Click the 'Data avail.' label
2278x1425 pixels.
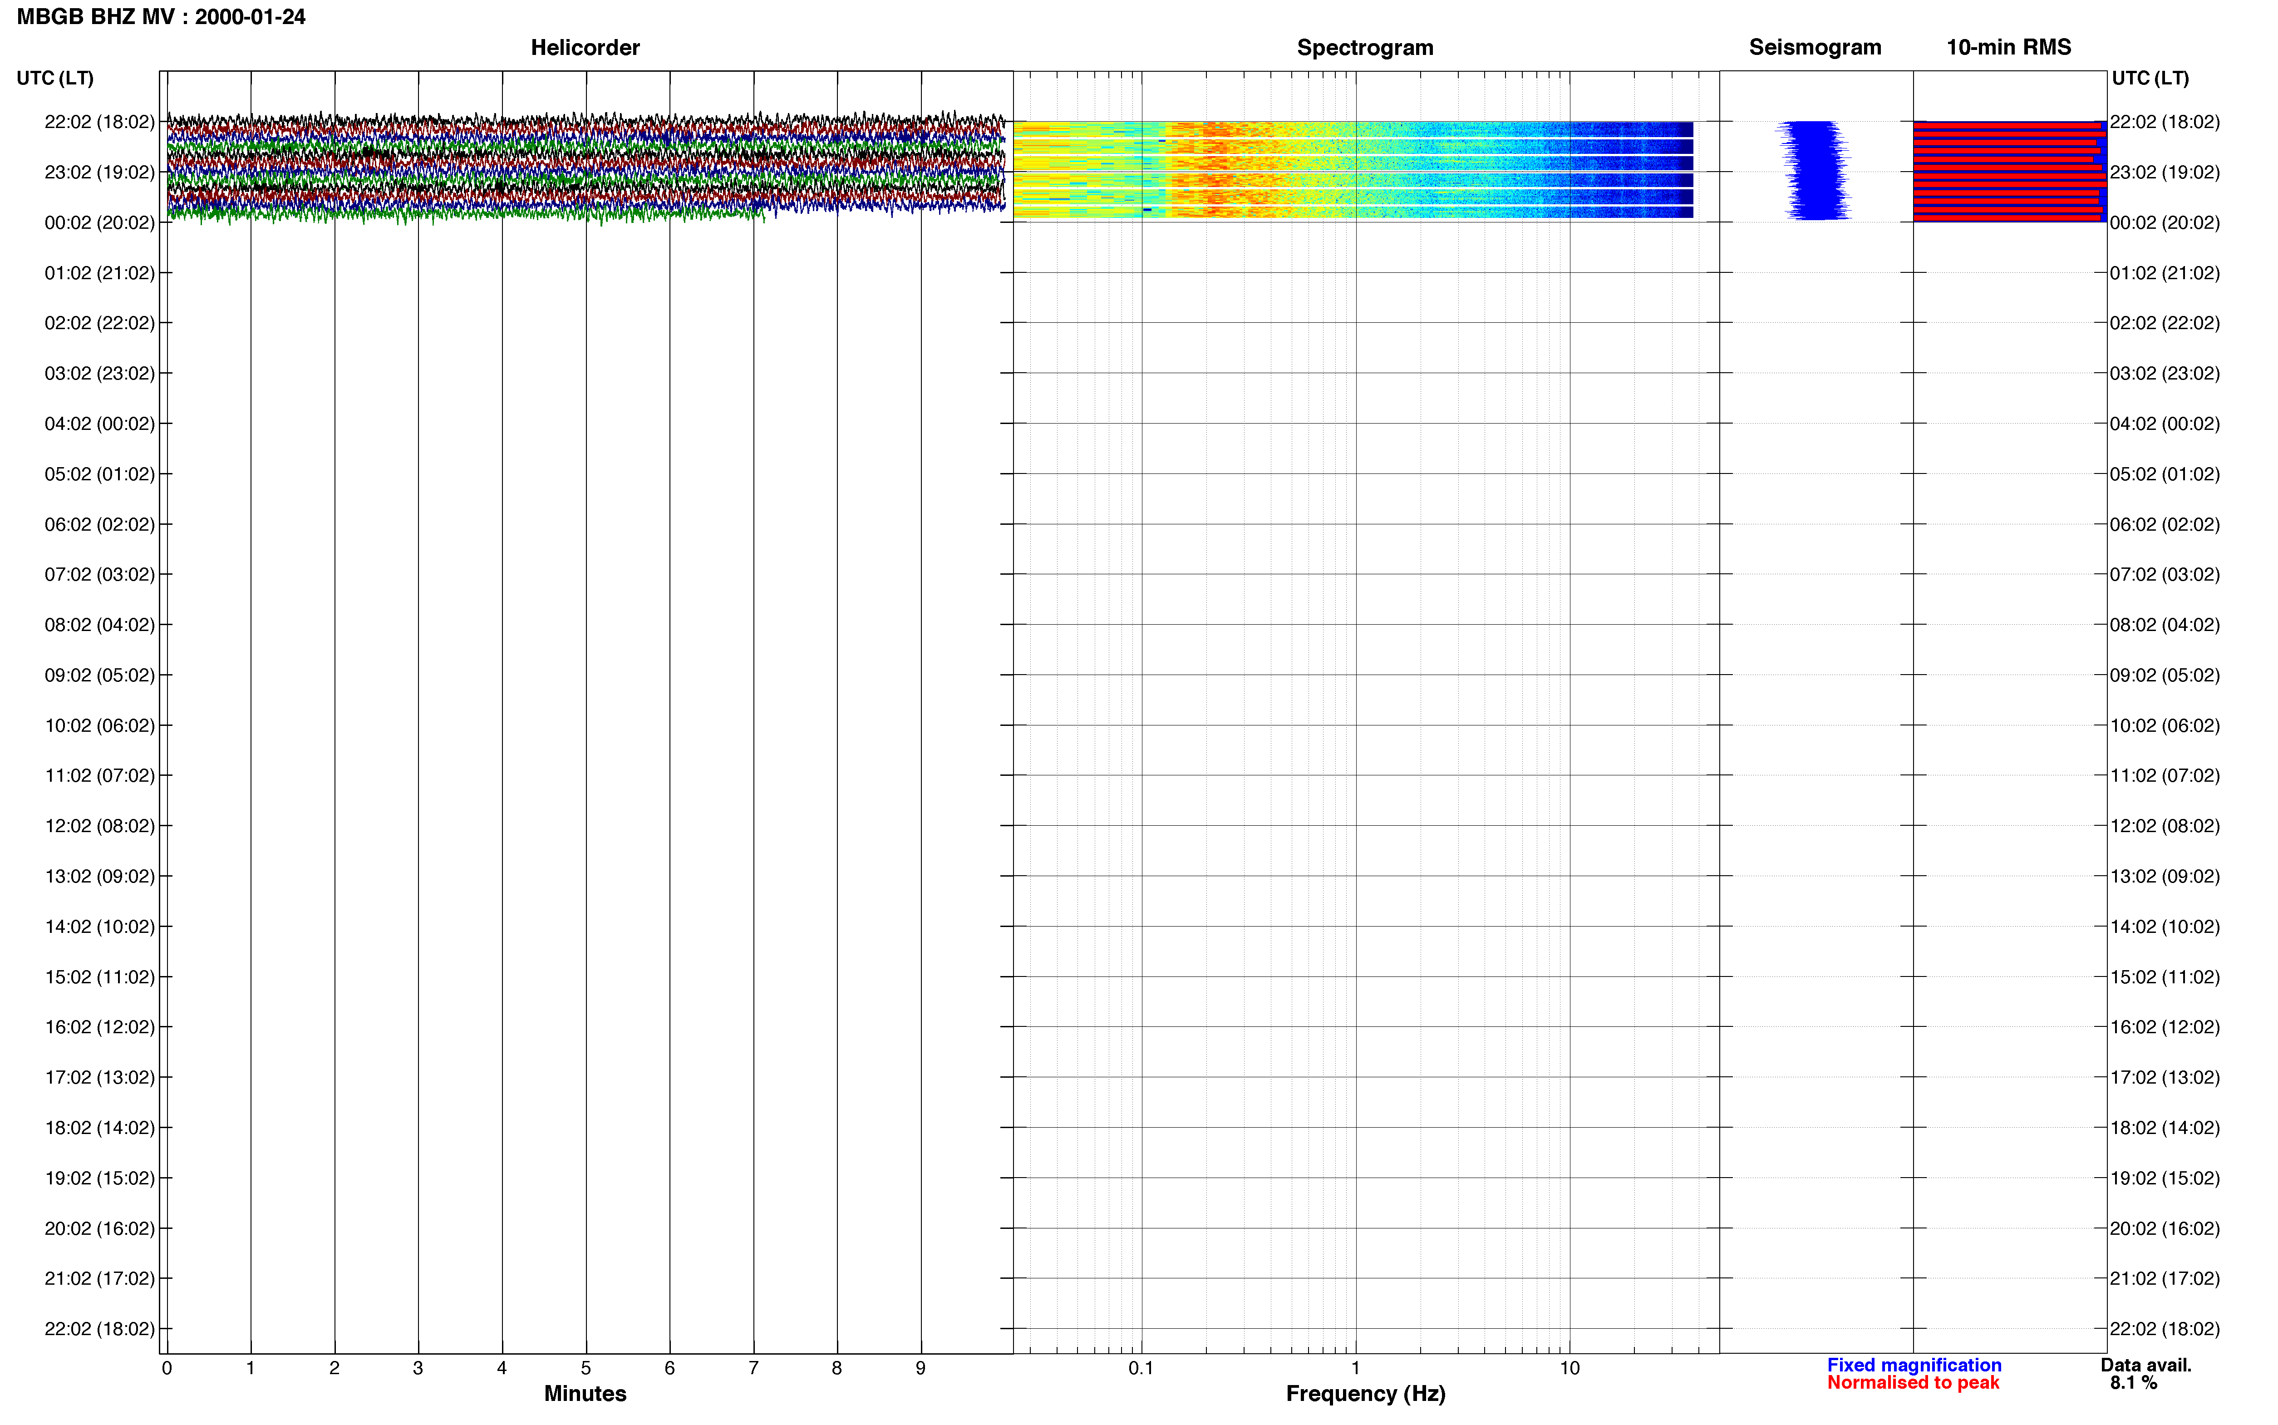tap(2146, 1365)
